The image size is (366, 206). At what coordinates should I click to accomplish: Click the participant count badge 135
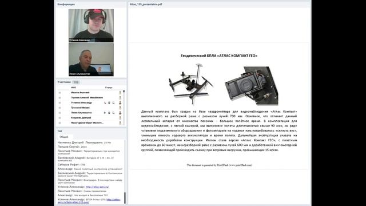[x=76, y=82]
